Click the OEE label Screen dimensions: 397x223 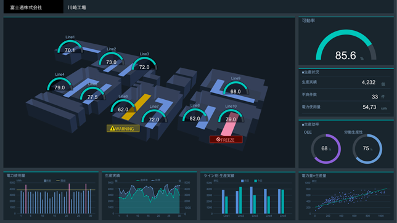[308, 132]
